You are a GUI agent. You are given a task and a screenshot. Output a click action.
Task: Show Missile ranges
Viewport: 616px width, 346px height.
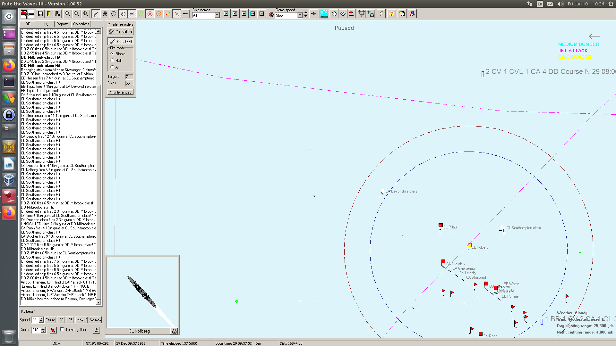click(x=120, y=92)
